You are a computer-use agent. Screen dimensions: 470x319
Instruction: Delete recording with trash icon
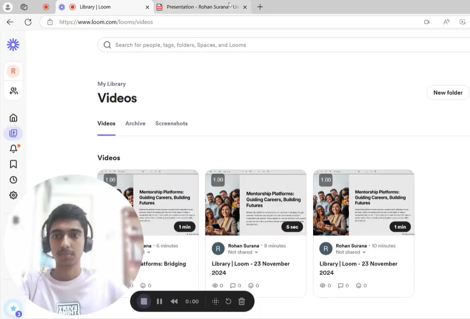coord(241,301)
